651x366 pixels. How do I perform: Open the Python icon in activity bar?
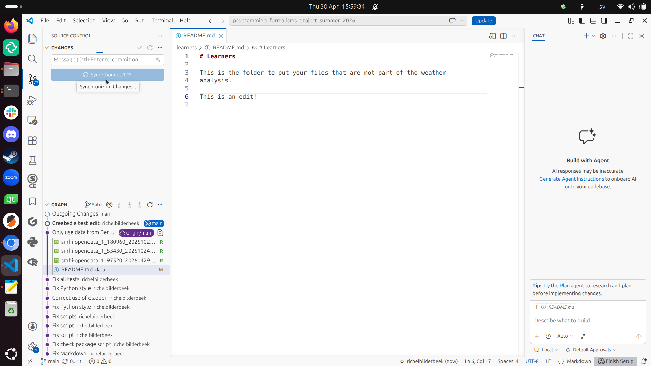tap(33, 242)
